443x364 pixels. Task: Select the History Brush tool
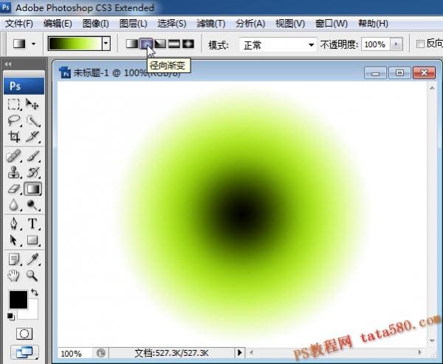pos(32,172)
